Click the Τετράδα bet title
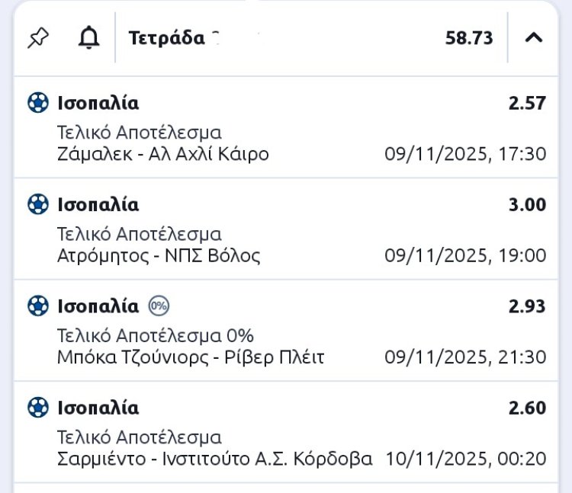The image size is (572, 493). [166, 37]
